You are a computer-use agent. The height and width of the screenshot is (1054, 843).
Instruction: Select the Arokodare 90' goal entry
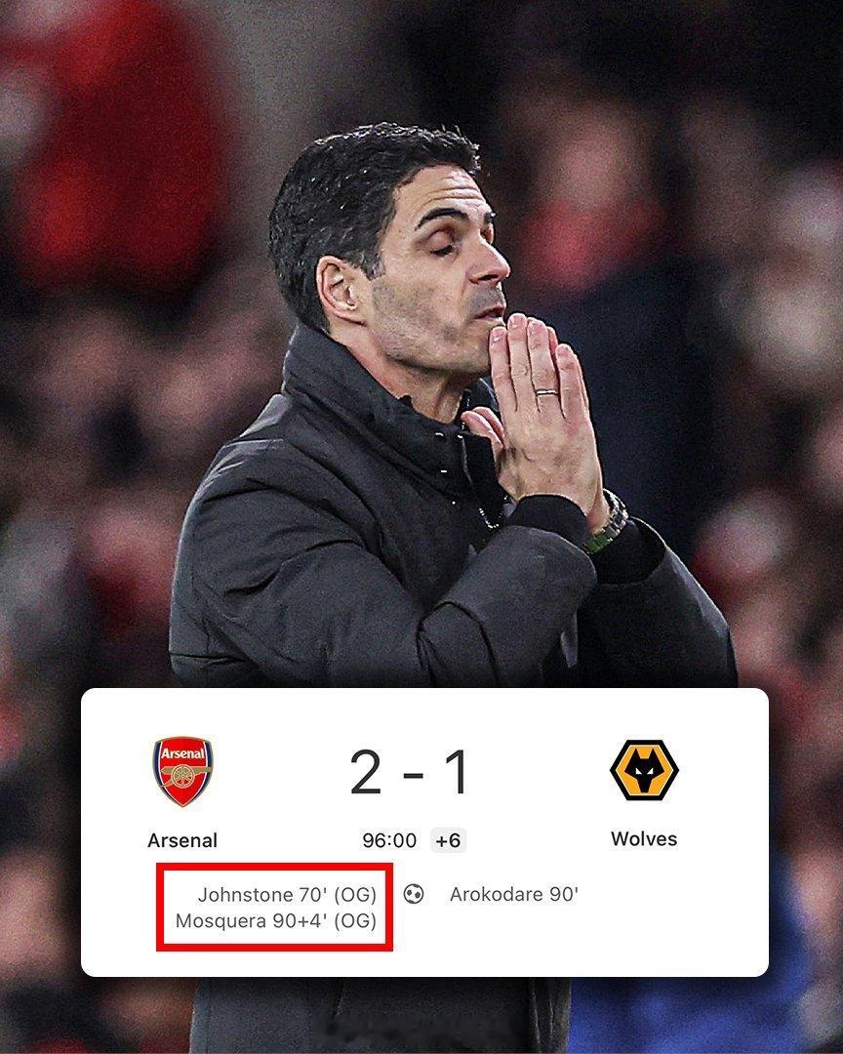[x=514, y=895]
